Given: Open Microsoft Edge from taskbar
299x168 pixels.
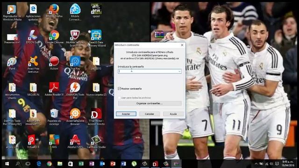Looking at the screenshot, I should pyautogui.click(x=39, y=164).
